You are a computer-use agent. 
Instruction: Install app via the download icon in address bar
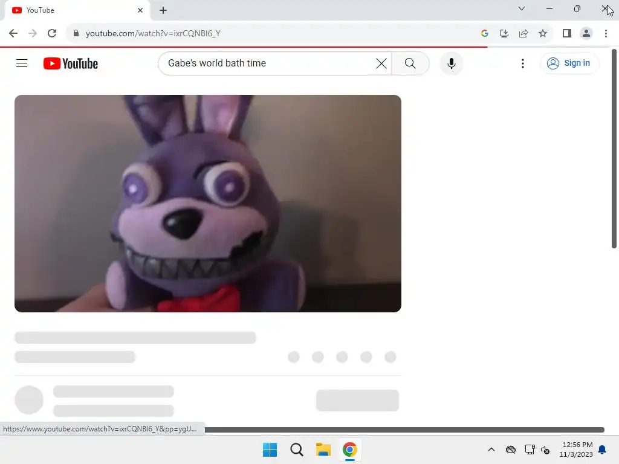pos(504,34)
